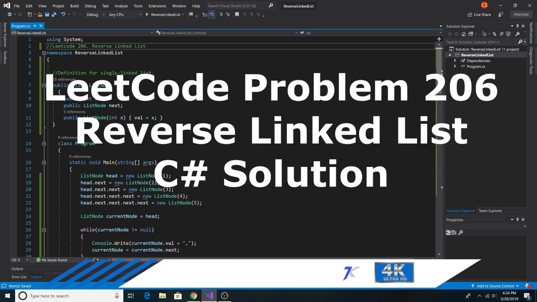Click the Send Feedback icon
The image size is (537, 302).
[x=501, y=14]
